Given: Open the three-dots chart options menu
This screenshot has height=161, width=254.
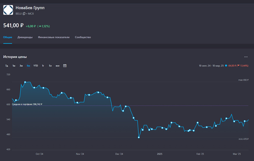Looking at the screenshot, I should tap(246, 57).
